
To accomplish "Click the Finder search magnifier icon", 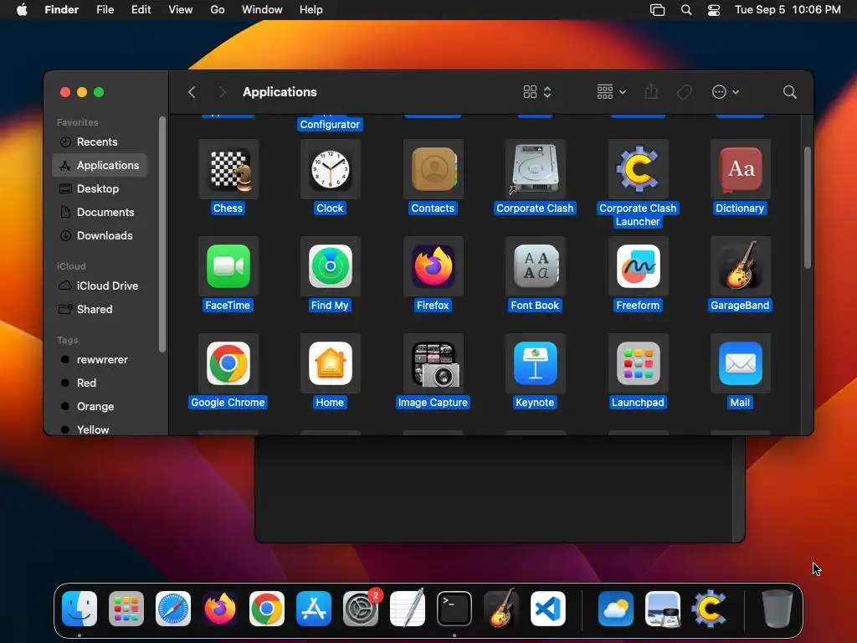I will 789,92.
